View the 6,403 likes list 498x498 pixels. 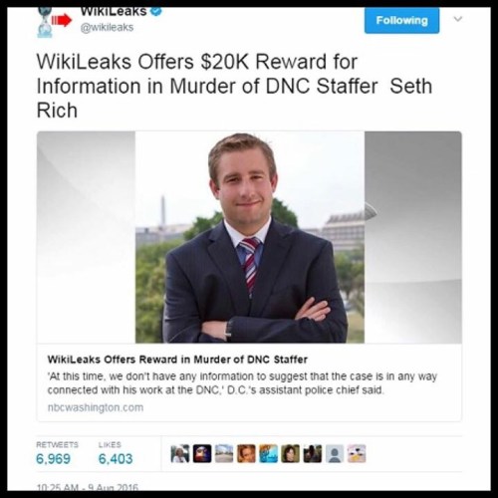[x=116, y=459]
